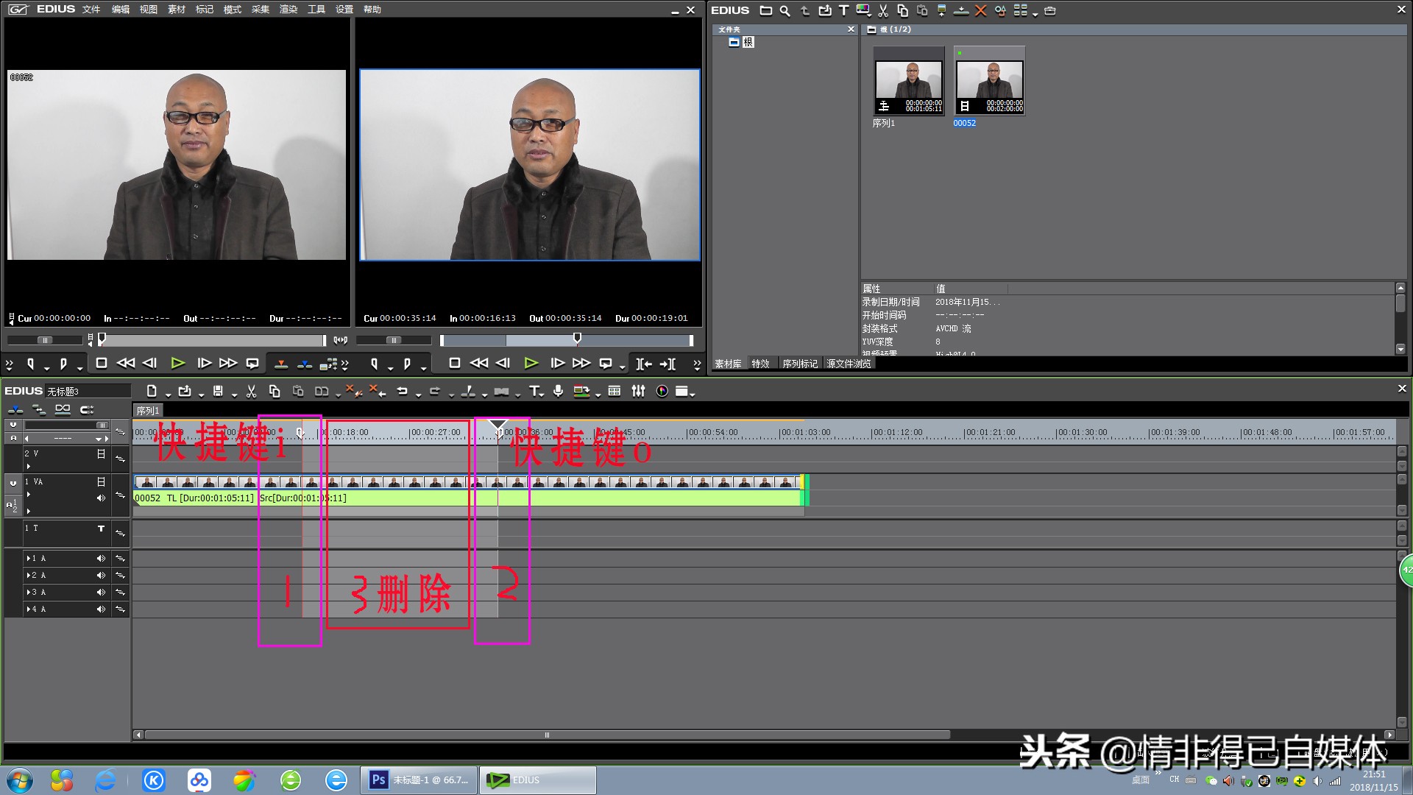Expand the 3 A audio track
Screen dimensions: 1413x795
[29, 593]
